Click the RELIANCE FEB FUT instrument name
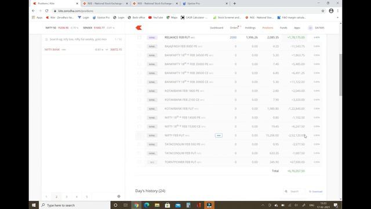Screen dimensions: 371x209 click(177, 37)
